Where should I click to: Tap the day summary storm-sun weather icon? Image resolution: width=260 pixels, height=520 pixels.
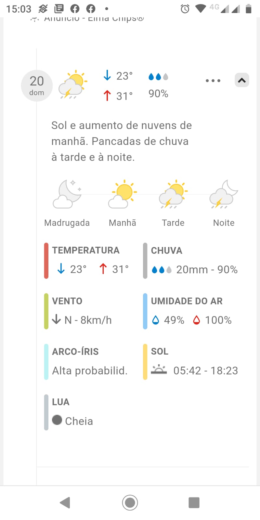73,84
